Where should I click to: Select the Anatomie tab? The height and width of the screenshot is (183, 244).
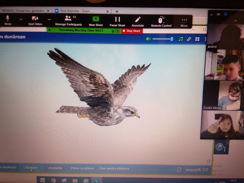pos(55,168)
